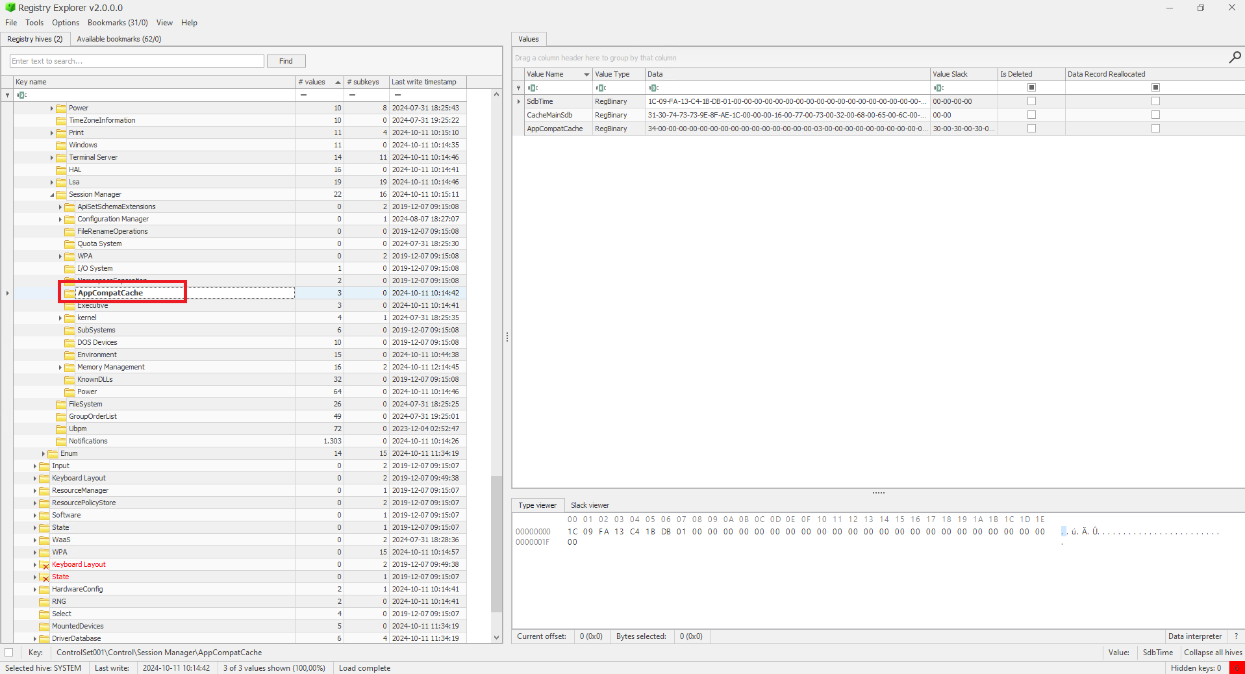Click the folder icon beside Notifications

pos(61,441)
